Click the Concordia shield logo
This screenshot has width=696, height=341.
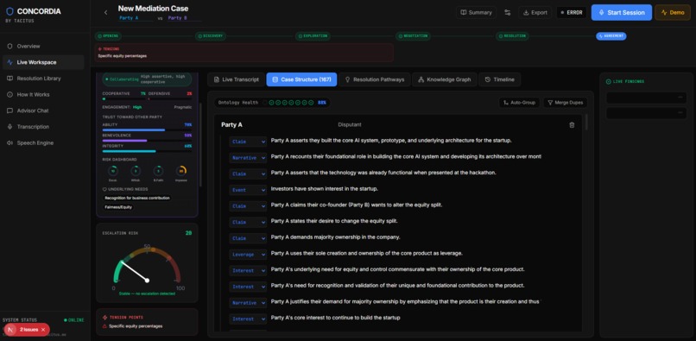(9, 11)
